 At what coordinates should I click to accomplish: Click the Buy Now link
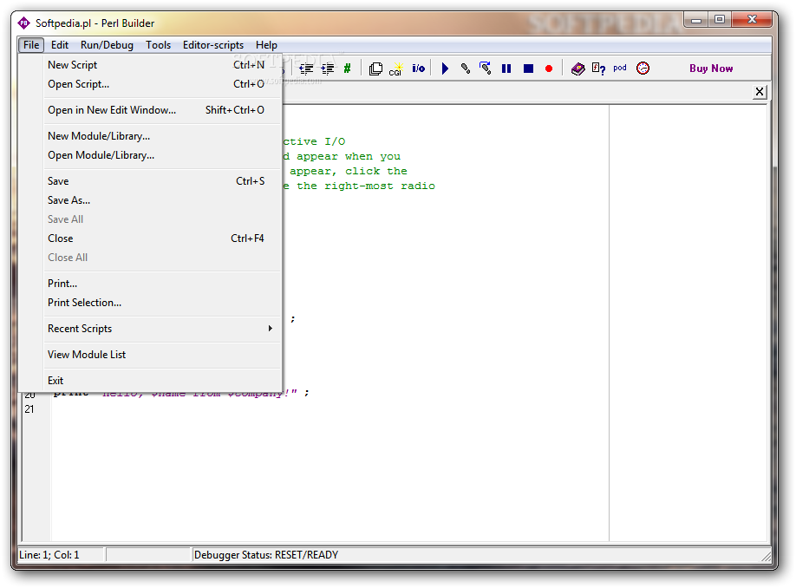[711, 68]
